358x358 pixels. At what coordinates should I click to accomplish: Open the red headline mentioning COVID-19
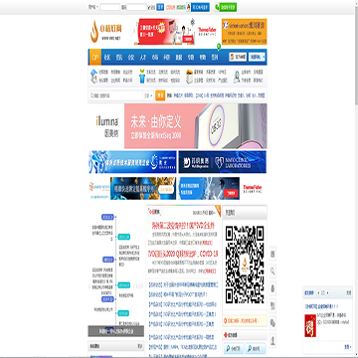click(183, 254)
